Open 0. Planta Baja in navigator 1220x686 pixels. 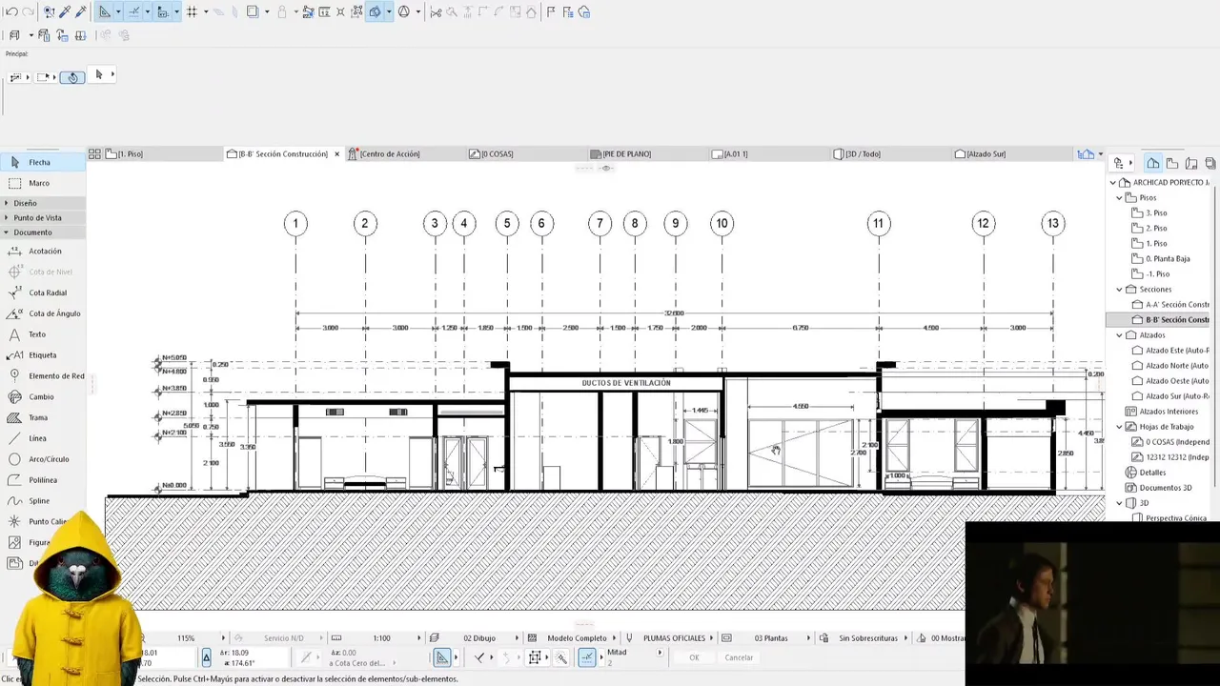(1160, 258)
